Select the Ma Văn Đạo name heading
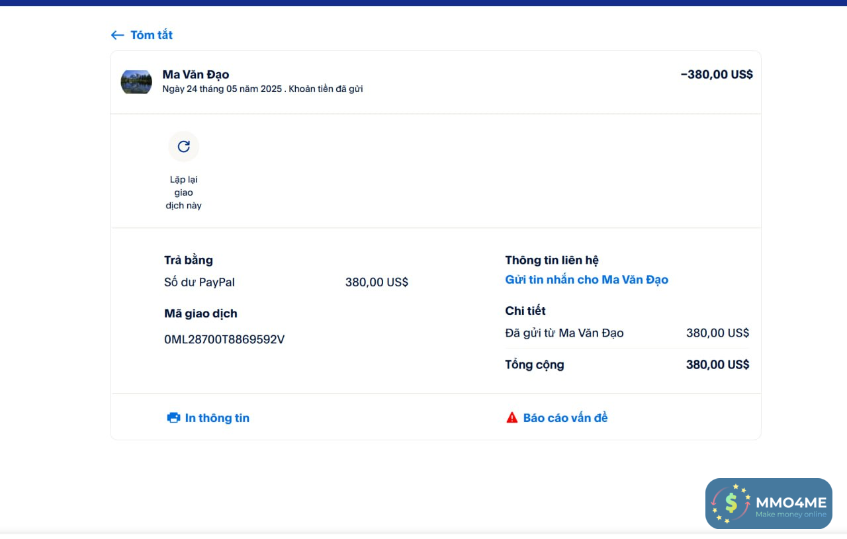This screenshot has height=539, width=847. (196, 75)
